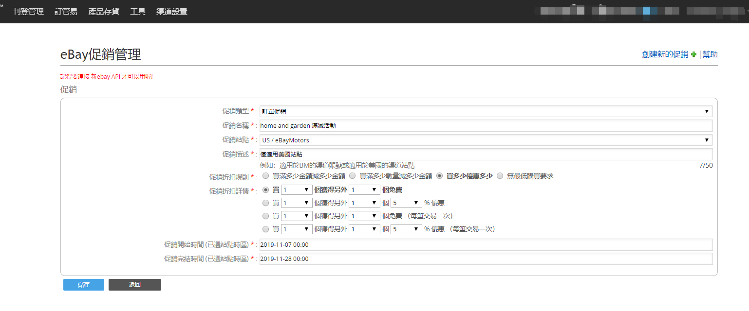Select the % 優惠 (每筆交易一次) detail option
The height and width of the screenshot is (311, 749).
point(266,229)
